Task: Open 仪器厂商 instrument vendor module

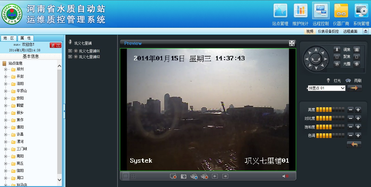Action: pos(341,14)
